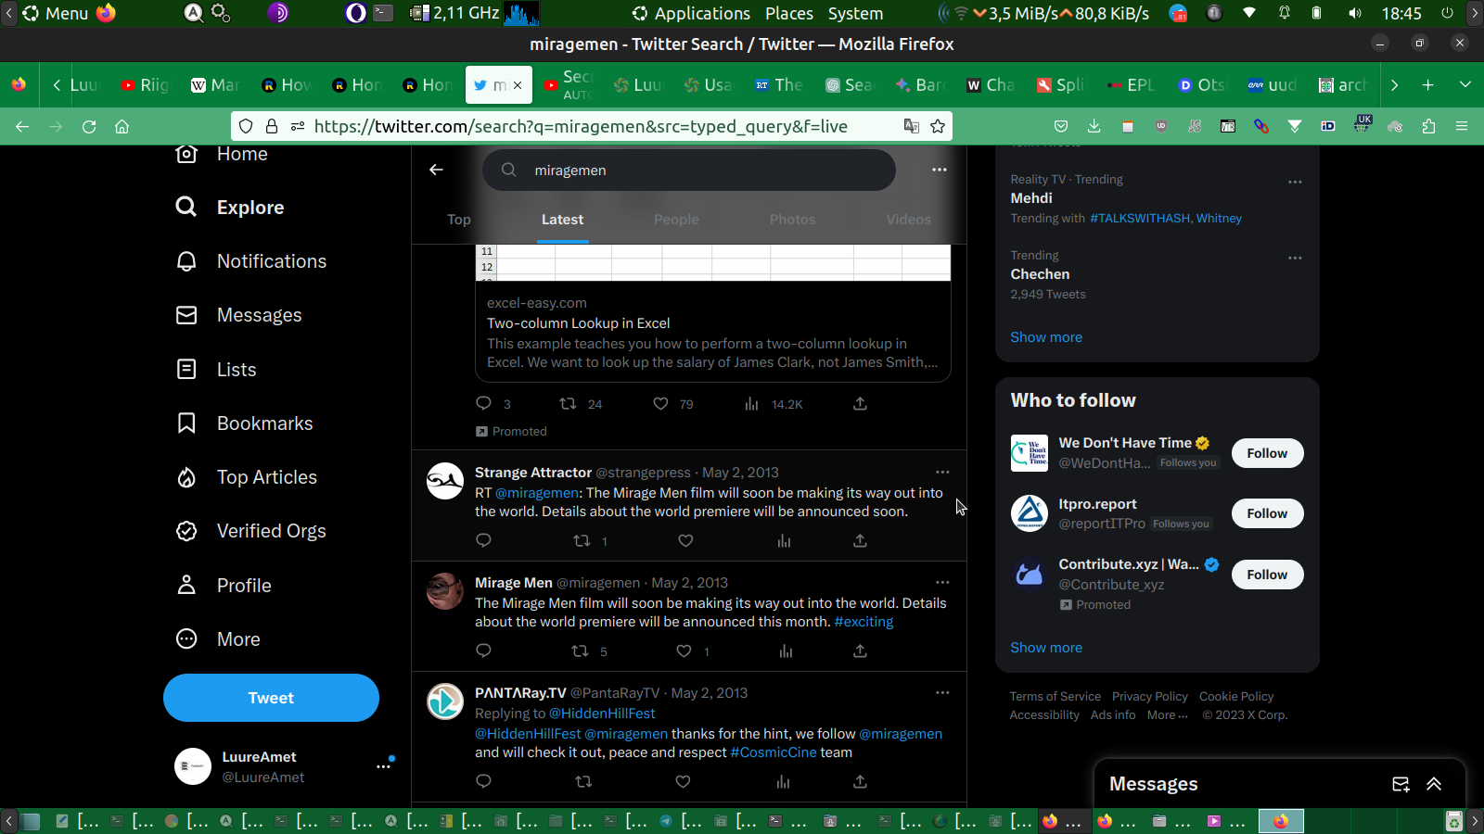Viewport: 1484px width, 834px height.
Task: Expand footer More links
Action: tap(1167, 715)
